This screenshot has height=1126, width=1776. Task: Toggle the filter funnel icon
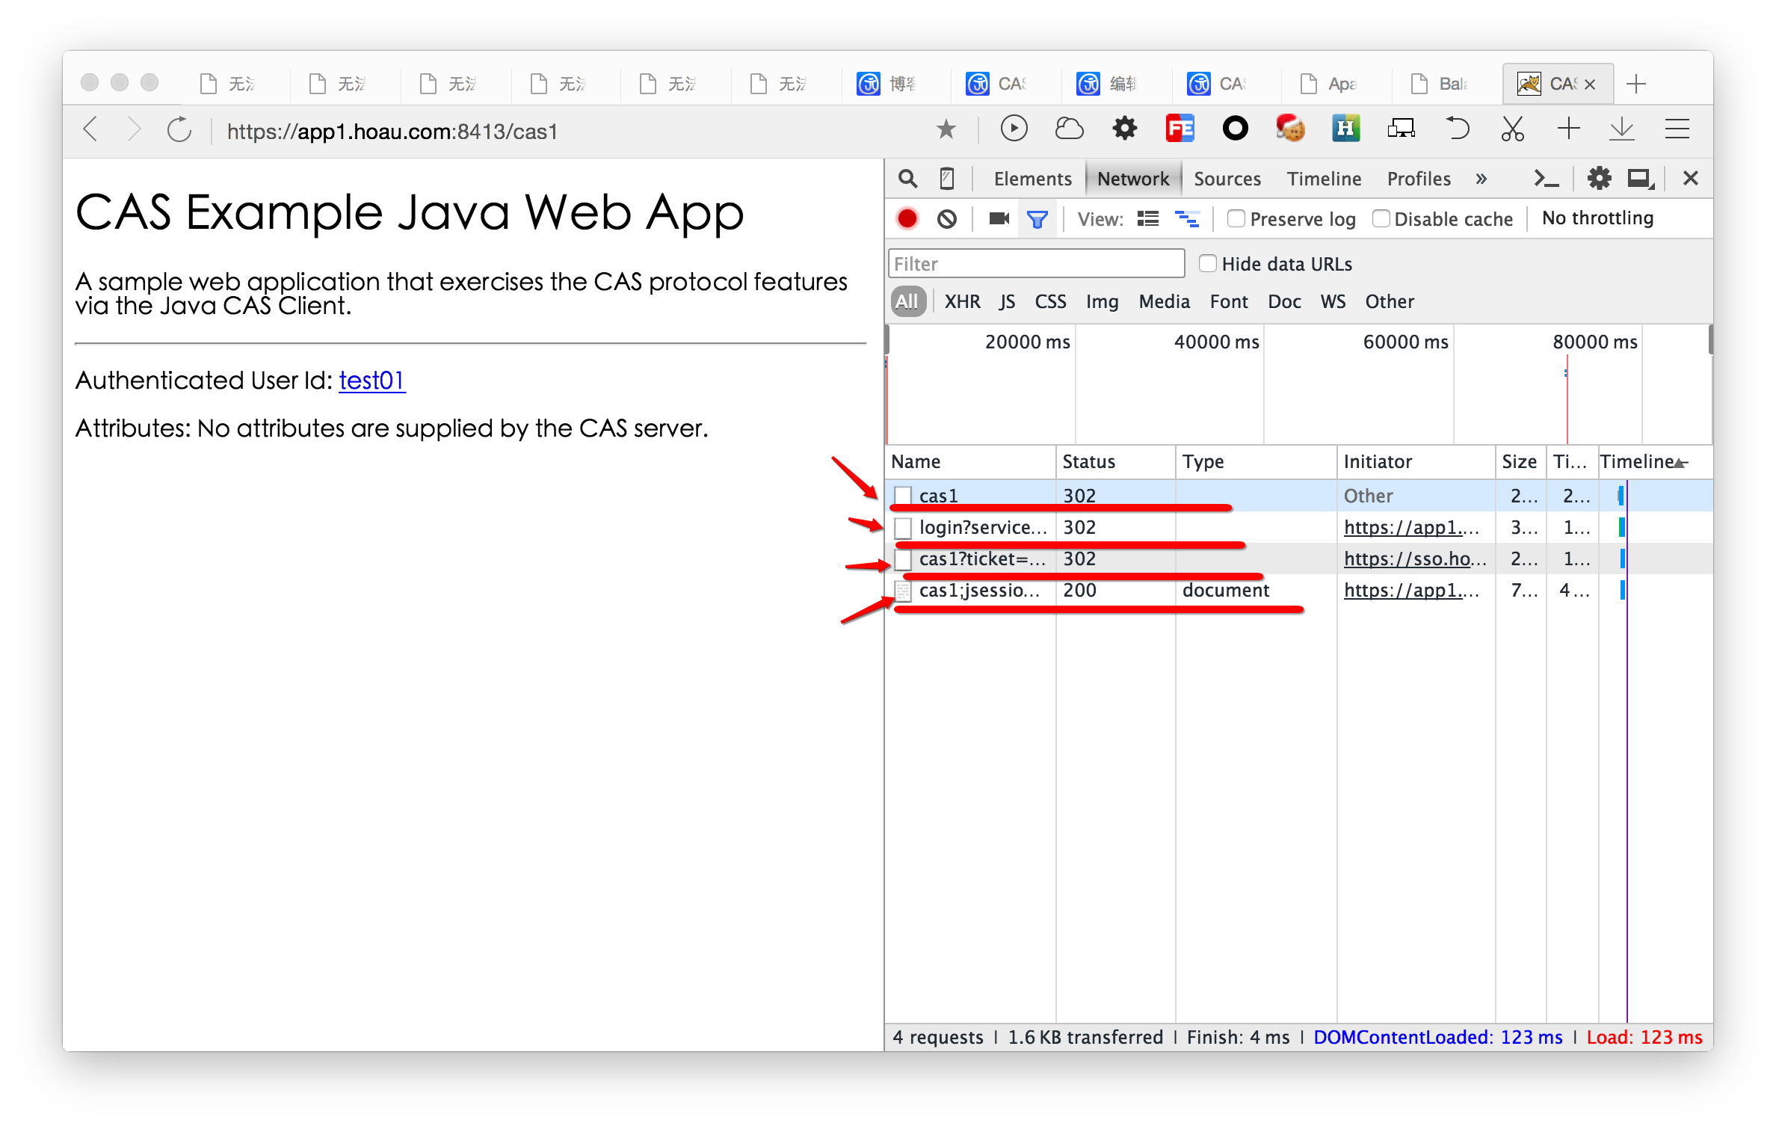point(1037,219)
